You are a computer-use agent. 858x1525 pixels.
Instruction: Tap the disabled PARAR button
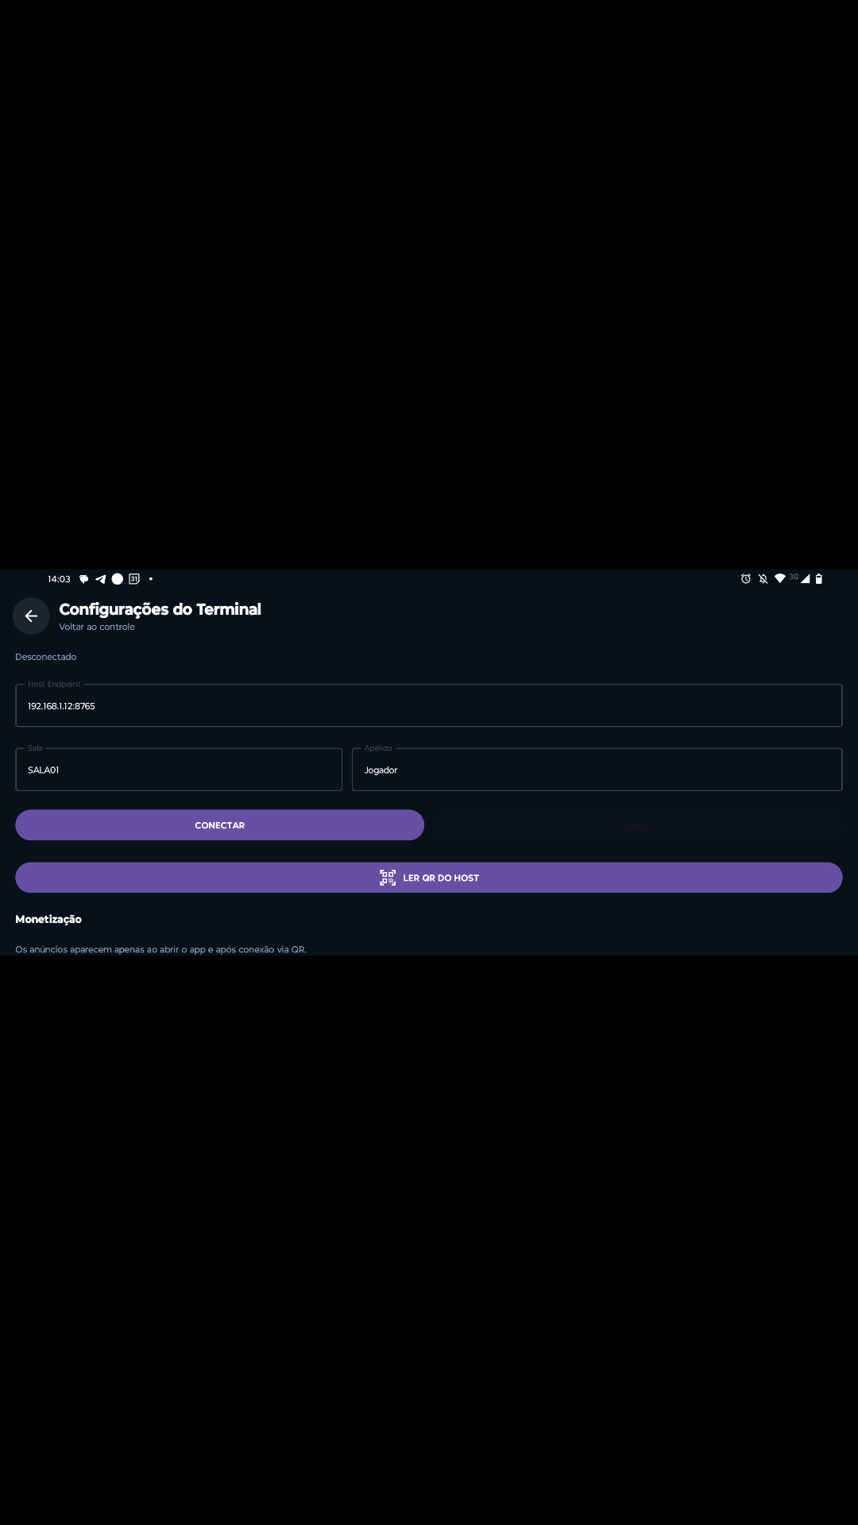pyautogui.click(x=638, y=824)
